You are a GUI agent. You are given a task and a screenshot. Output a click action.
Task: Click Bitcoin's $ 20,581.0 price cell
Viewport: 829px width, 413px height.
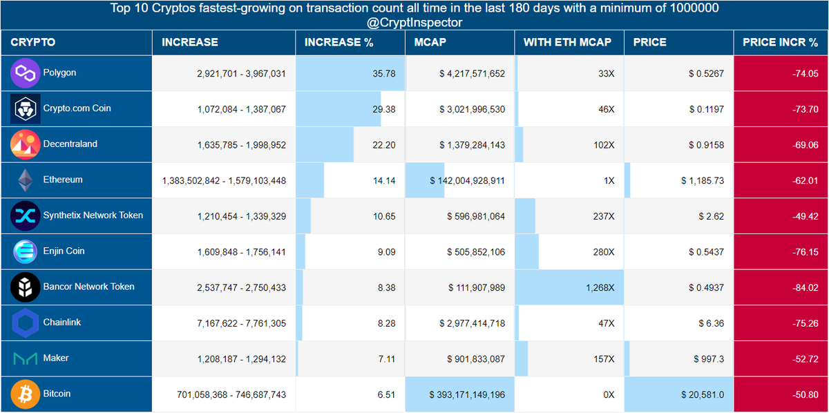[x=679, y=394]
